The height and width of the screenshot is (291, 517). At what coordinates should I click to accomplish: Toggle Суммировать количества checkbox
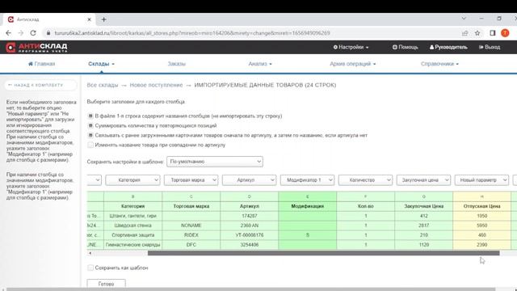[x=90, y=125]
